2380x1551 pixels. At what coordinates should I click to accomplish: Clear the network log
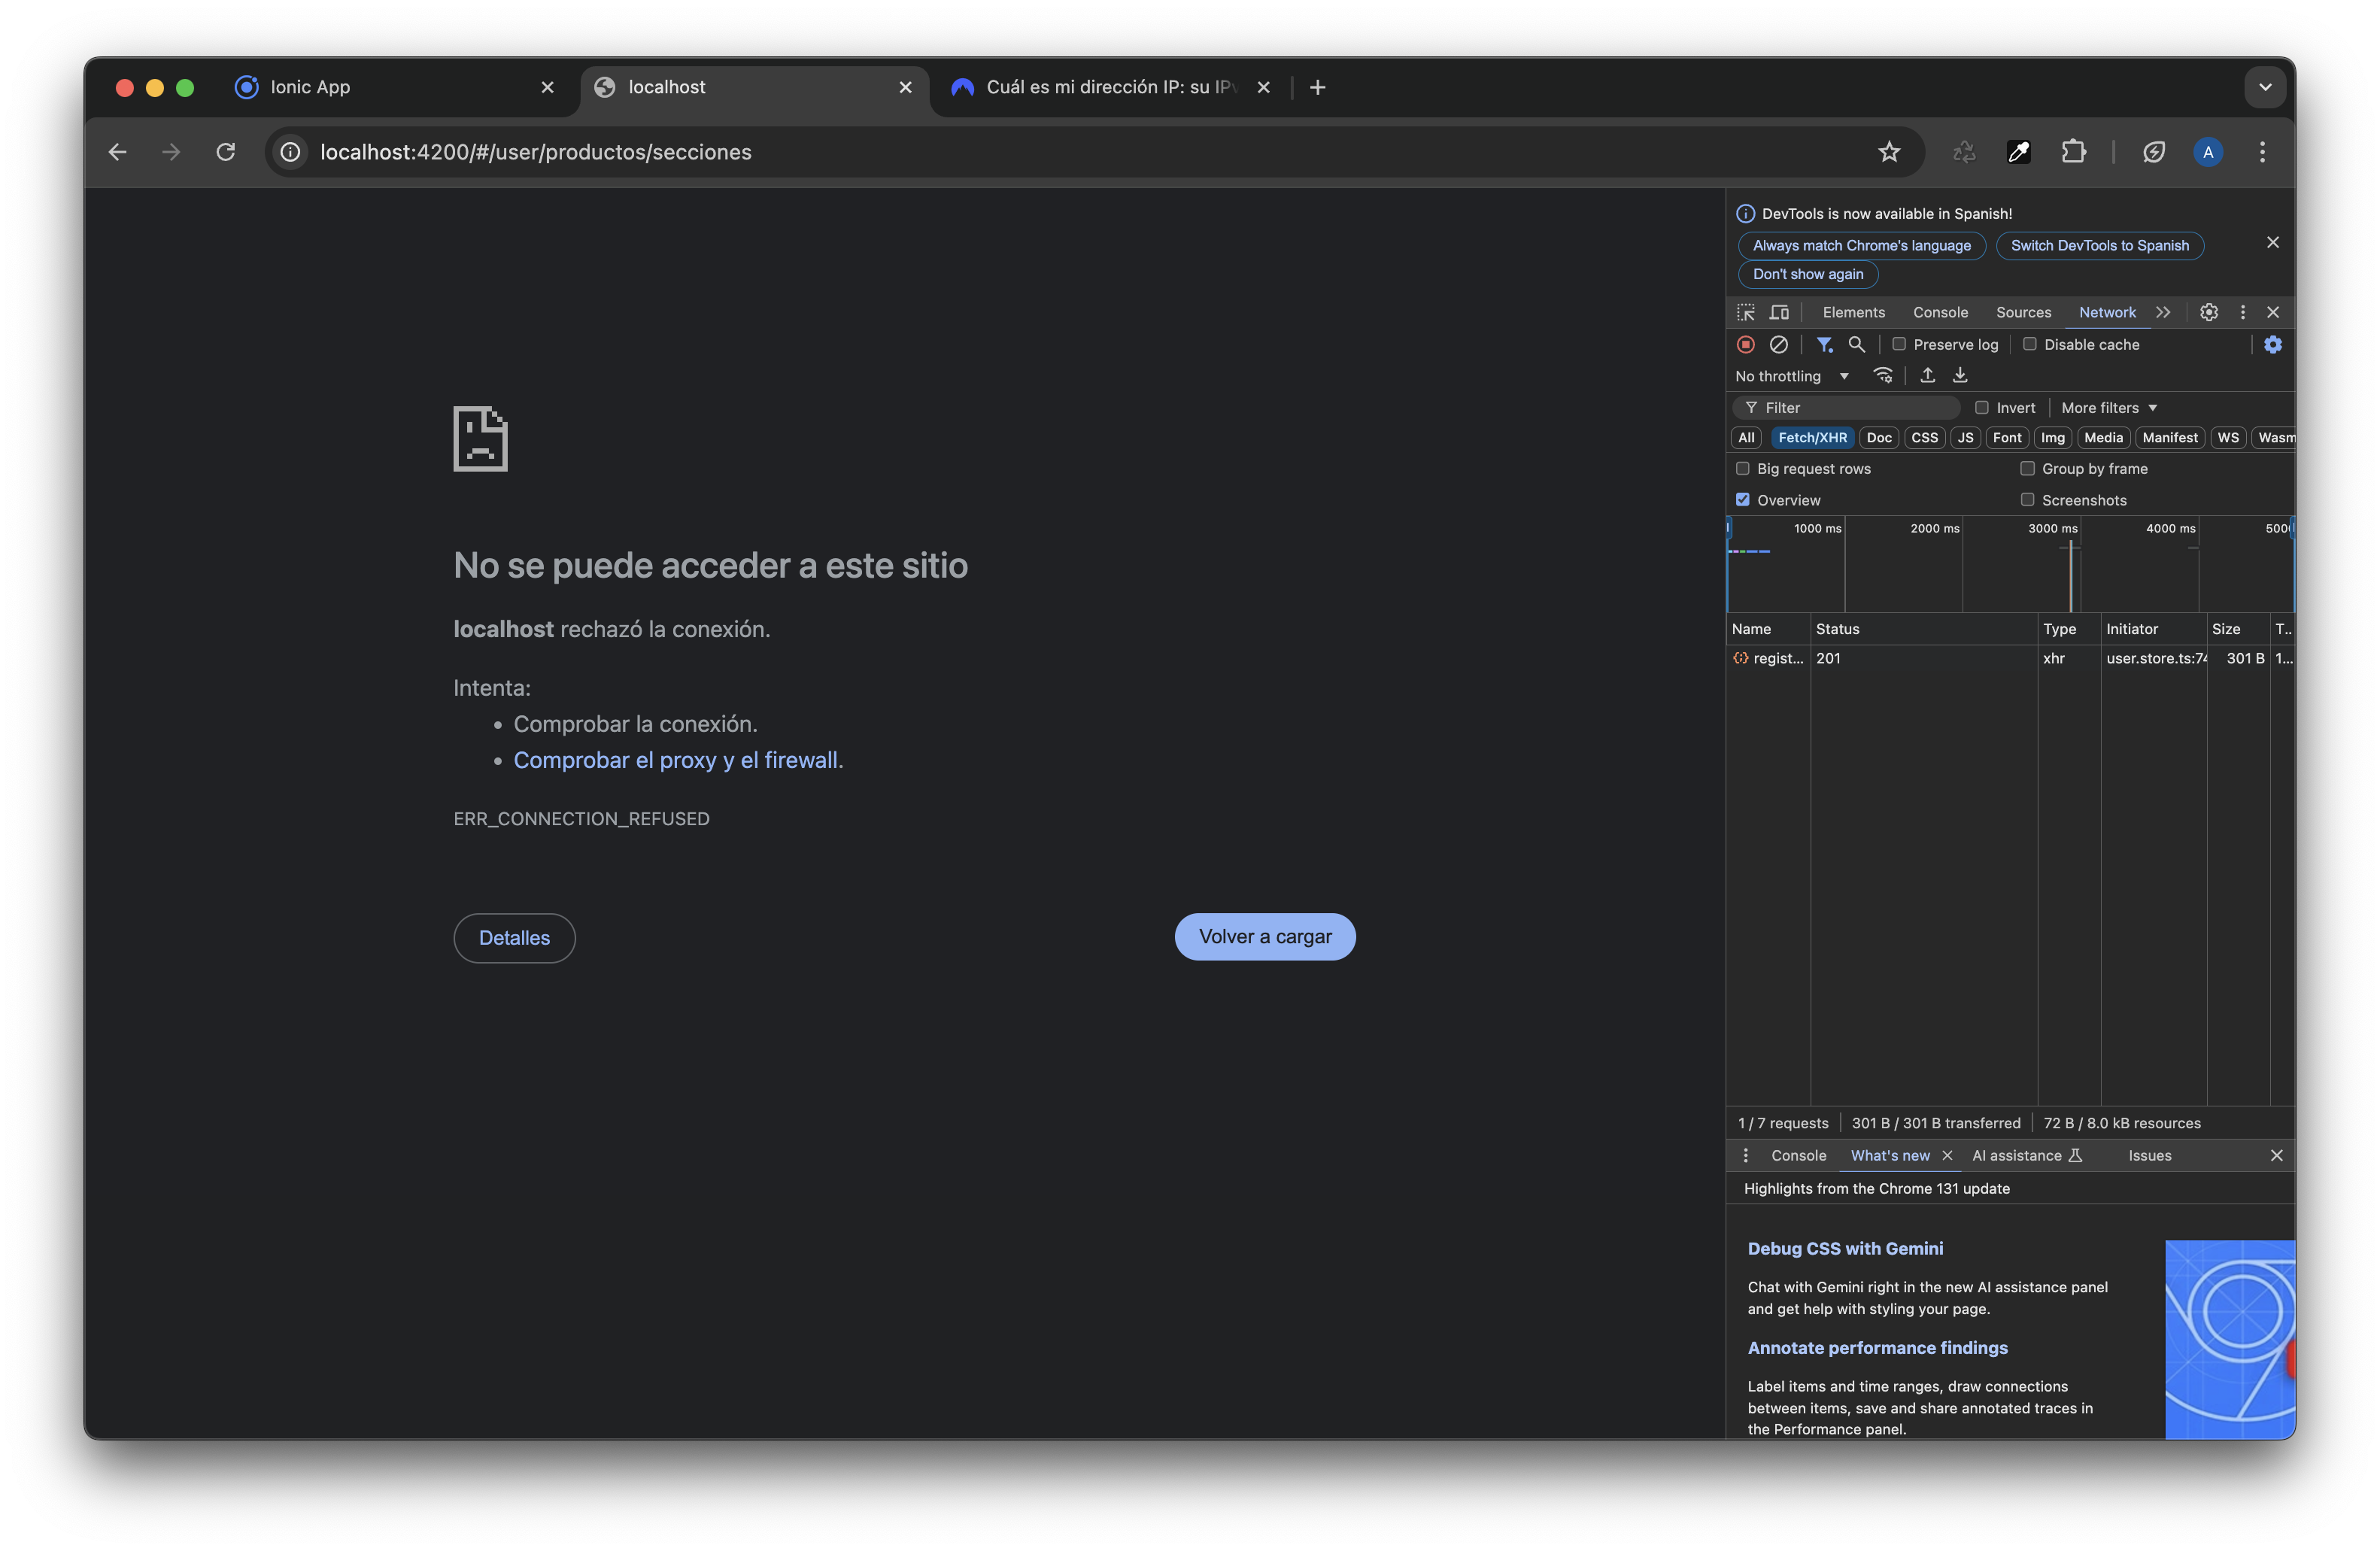[1778, 344]
